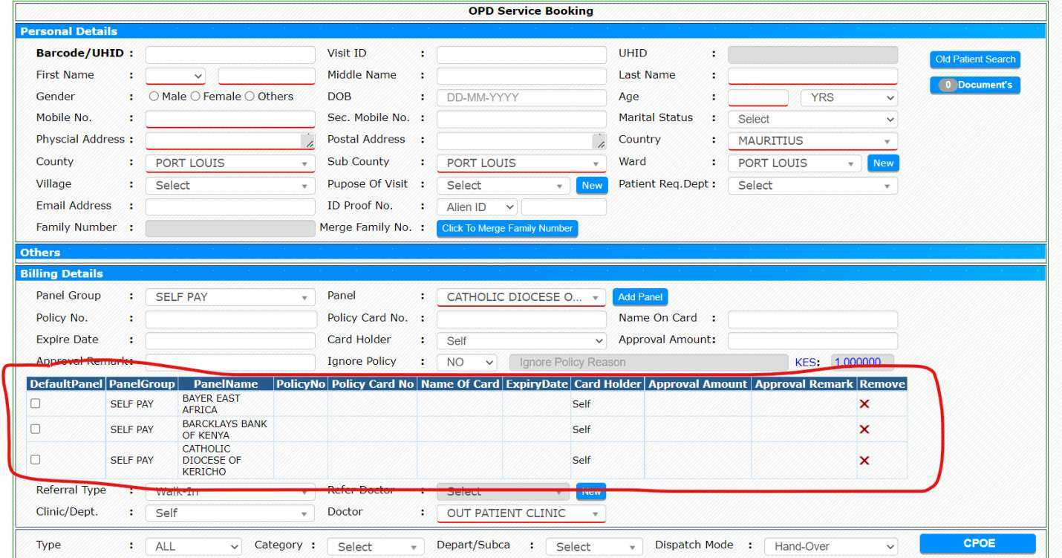The width and height of the screenshot is (1062, 558).
Task: Click the Mobile No. input field
Action: tap(230, 118)
